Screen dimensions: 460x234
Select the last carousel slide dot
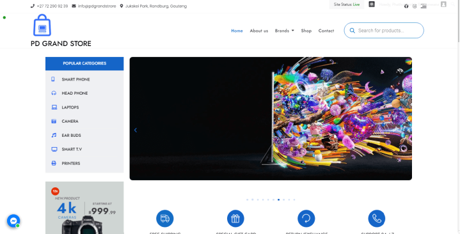coord(294,199)
